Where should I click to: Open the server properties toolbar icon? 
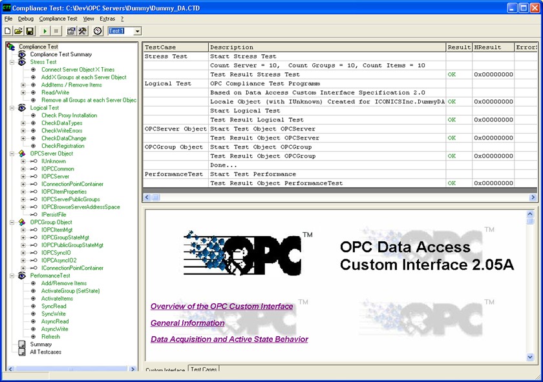[x=71, y=31]
